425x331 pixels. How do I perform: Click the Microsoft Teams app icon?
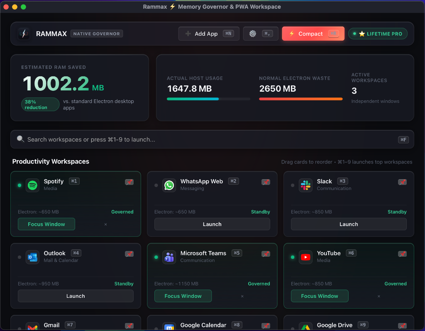(x=169, y=257)
